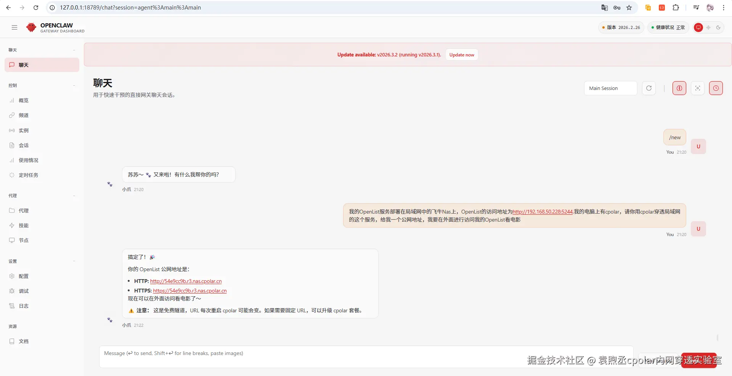
Task: Open the HTTPS cpolar link in the reply
Action: pos(190,291)
